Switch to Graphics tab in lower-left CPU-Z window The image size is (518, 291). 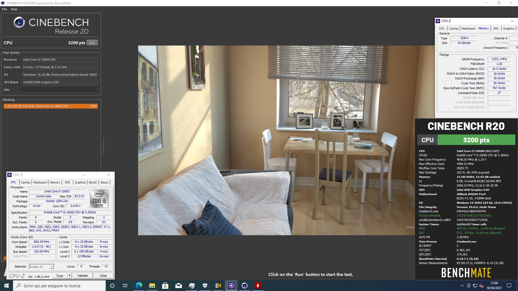[80, 182]
